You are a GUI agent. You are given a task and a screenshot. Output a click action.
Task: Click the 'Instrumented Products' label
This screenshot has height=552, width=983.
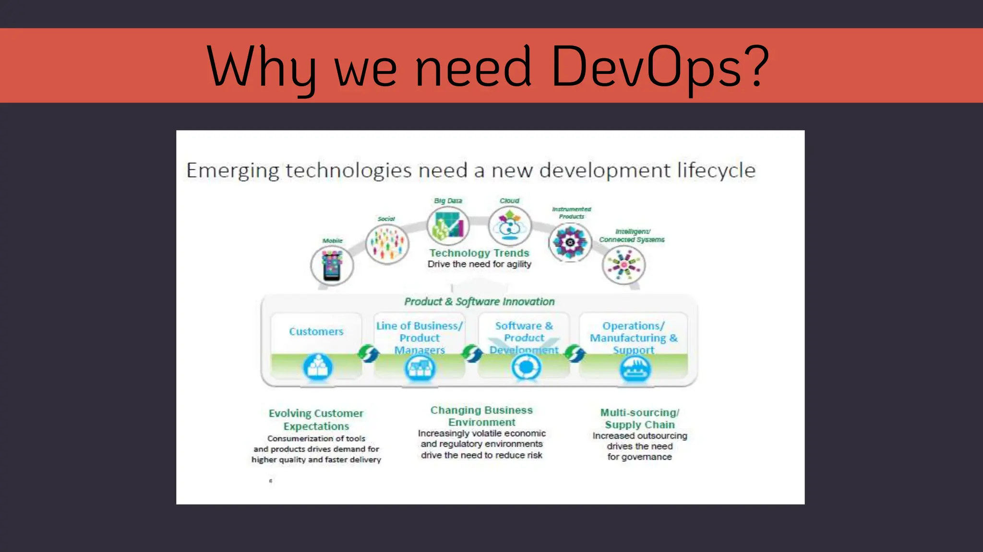tap(571, 213)
